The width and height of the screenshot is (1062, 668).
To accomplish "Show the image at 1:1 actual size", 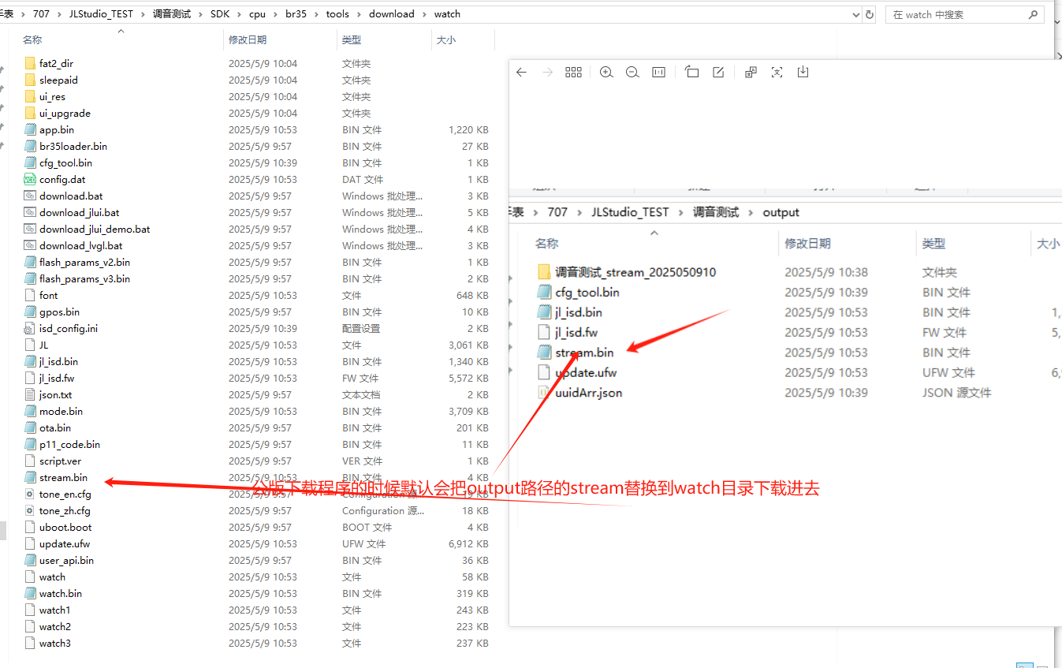I will (x=659, y=73).
